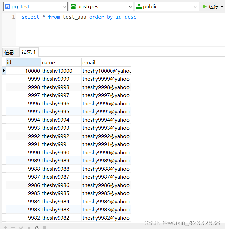
Task: Select the email cell theshy9992@yahoo.
Action: click(x=106, y=136)
